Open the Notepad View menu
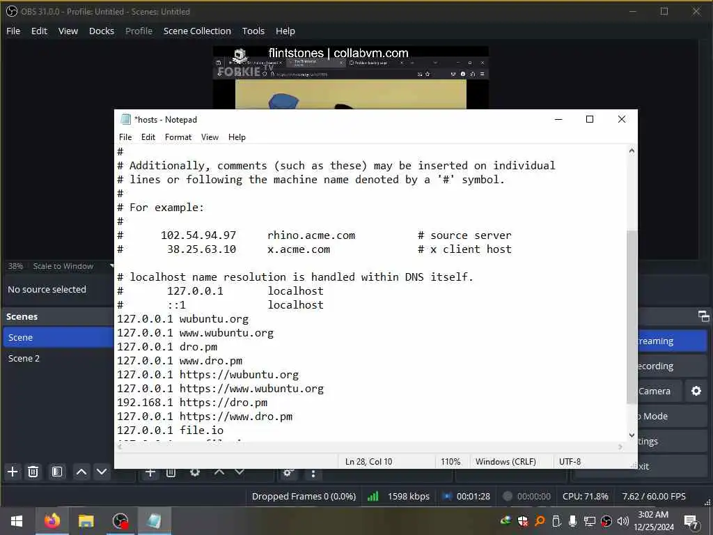 [x=210, y=137]
